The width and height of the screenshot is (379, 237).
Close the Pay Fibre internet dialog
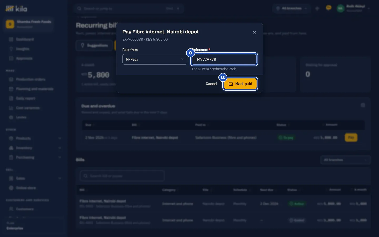pos(254,32)
